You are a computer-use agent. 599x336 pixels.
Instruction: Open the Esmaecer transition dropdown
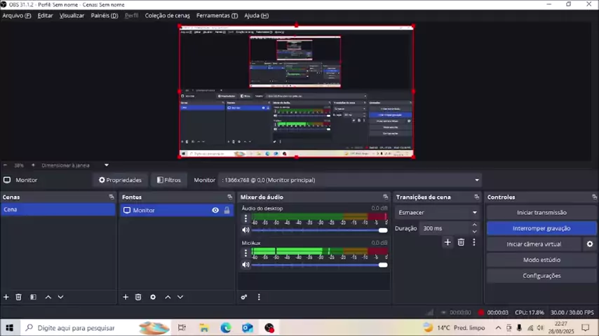pos(438,213)
